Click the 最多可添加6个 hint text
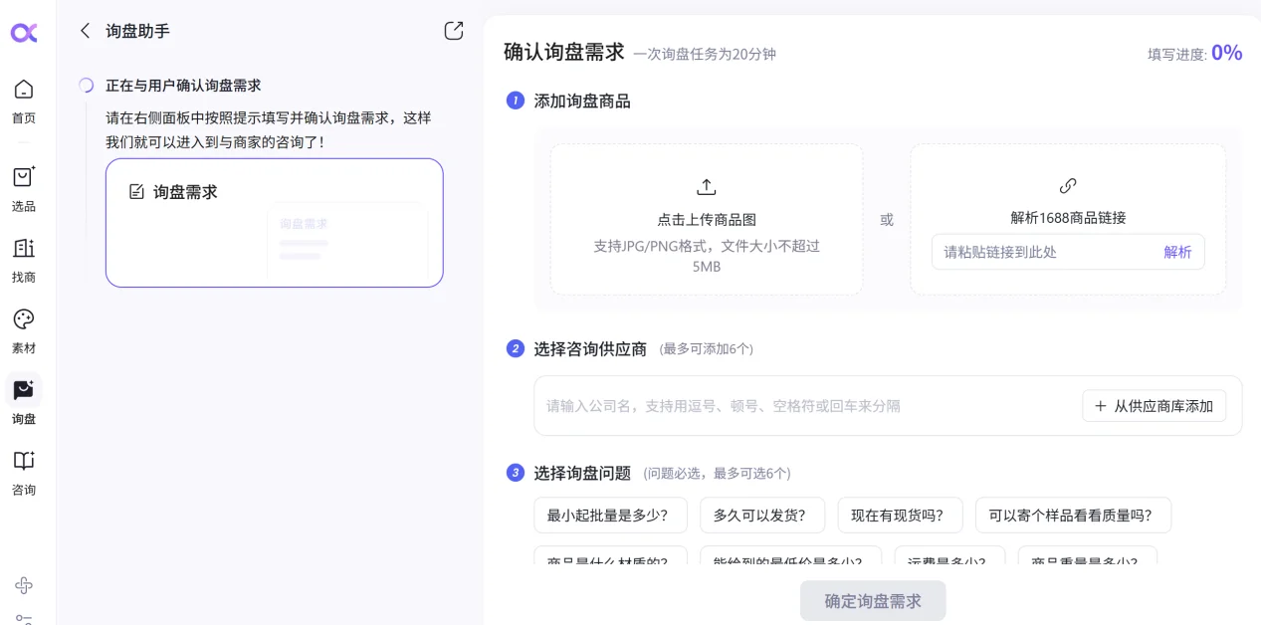Viewport: 1261px width, 625px height. coord(707,349)
